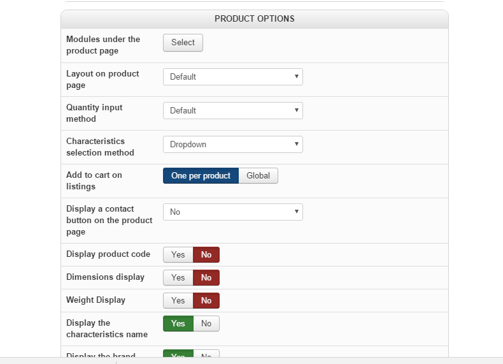Select No for Weight Display
This screenshot has height=364, width=503.
(x=206, y=301)
